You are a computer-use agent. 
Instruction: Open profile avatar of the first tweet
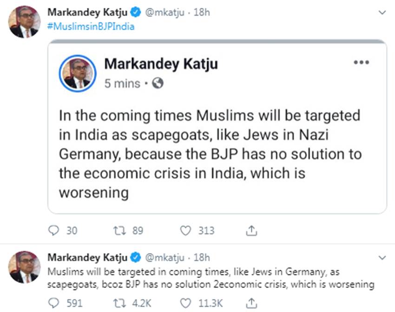click(x=24, y=22)
